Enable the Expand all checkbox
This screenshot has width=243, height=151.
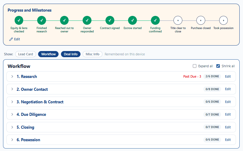click(195, 66)
